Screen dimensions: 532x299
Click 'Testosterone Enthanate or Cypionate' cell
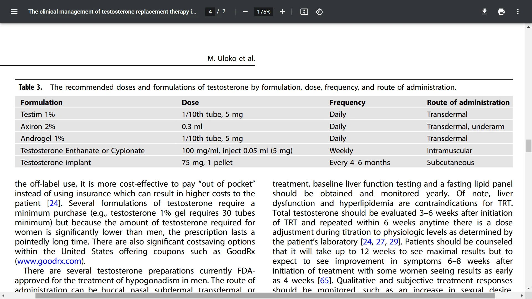(83, 151)
